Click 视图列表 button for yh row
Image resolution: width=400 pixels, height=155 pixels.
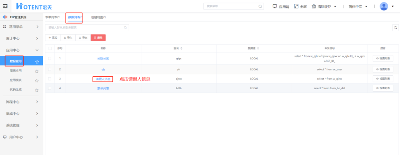(x=383, y=69)
